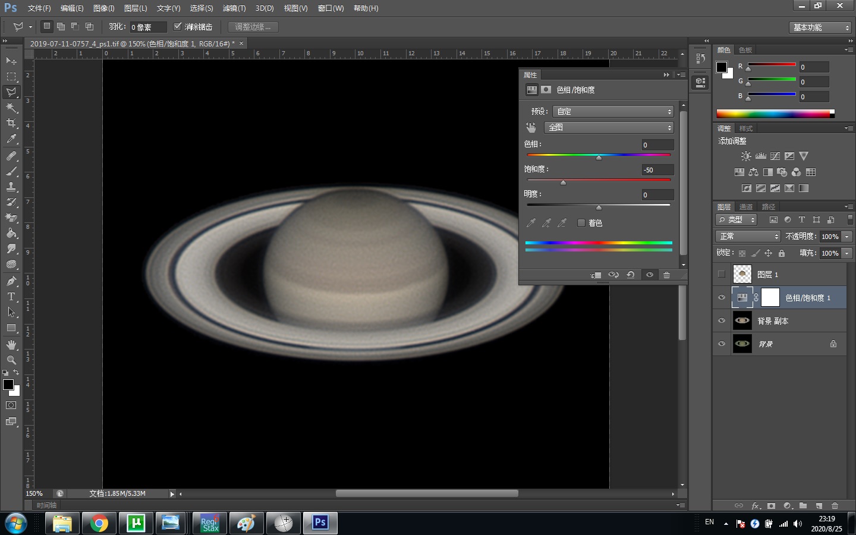Reset adjustment to defaults in the Properties panel
The width and height of the screenshot is (856, 535).
(631, 275)
